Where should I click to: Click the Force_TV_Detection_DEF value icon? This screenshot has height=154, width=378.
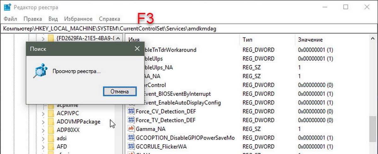coord(131,120)
